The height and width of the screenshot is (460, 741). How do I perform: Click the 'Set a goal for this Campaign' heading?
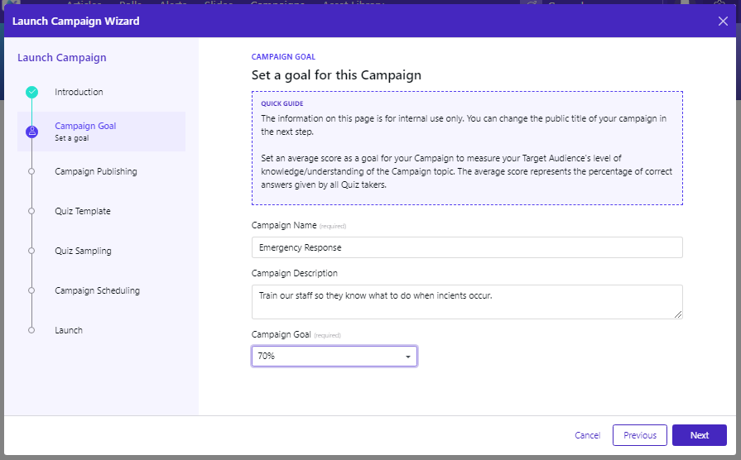(x=336, y=75)
